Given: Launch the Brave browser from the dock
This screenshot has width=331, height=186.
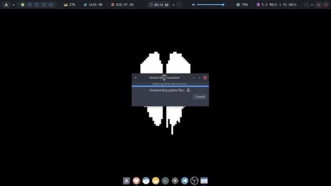Looking at the screenshot, I should click(136, 181).
